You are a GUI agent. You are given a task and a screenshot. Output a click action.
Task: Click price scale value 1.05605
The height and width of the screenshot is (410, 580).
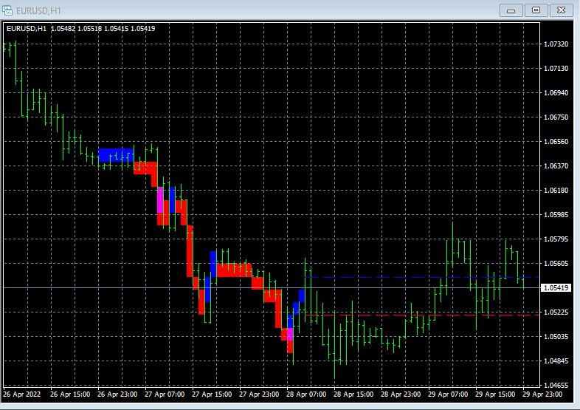click(556, 263)
